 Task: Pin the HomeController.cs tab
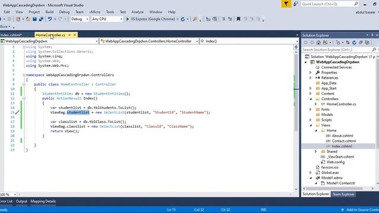69,35
